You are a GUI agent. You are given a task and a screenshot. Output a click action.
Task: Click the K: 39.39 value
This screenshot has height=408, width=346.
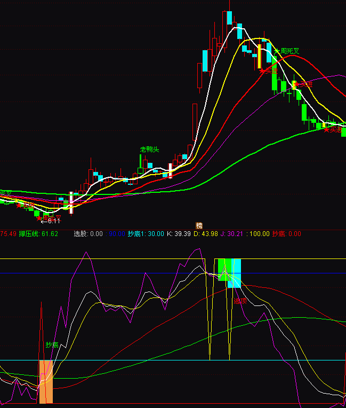[x=179, y=234]
